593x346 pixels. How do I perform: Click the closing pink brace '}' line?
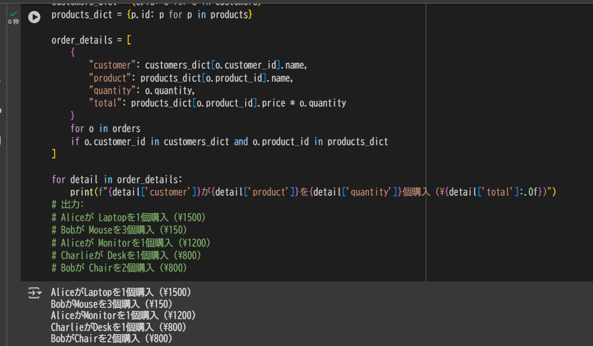(x=72, y=116)
